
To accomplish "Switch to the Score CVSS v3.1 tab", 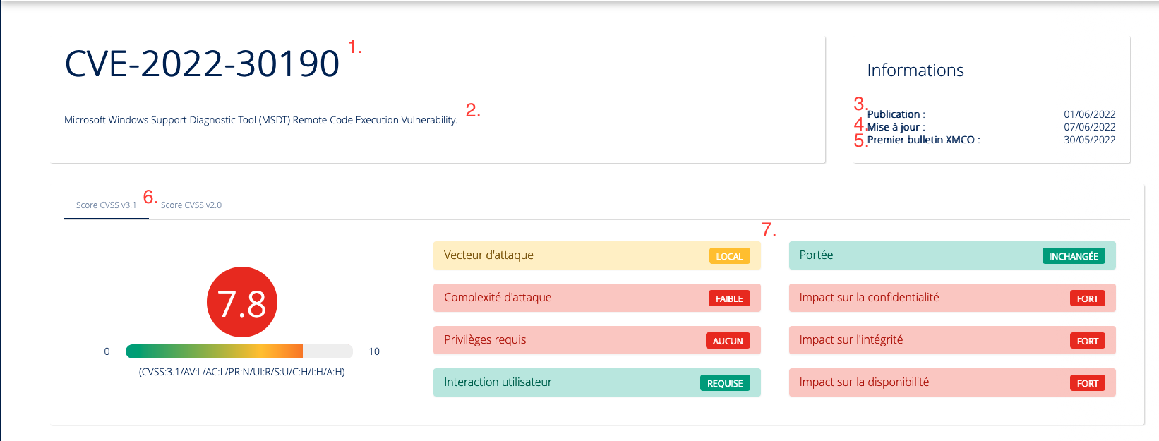I will coord(106,205).
